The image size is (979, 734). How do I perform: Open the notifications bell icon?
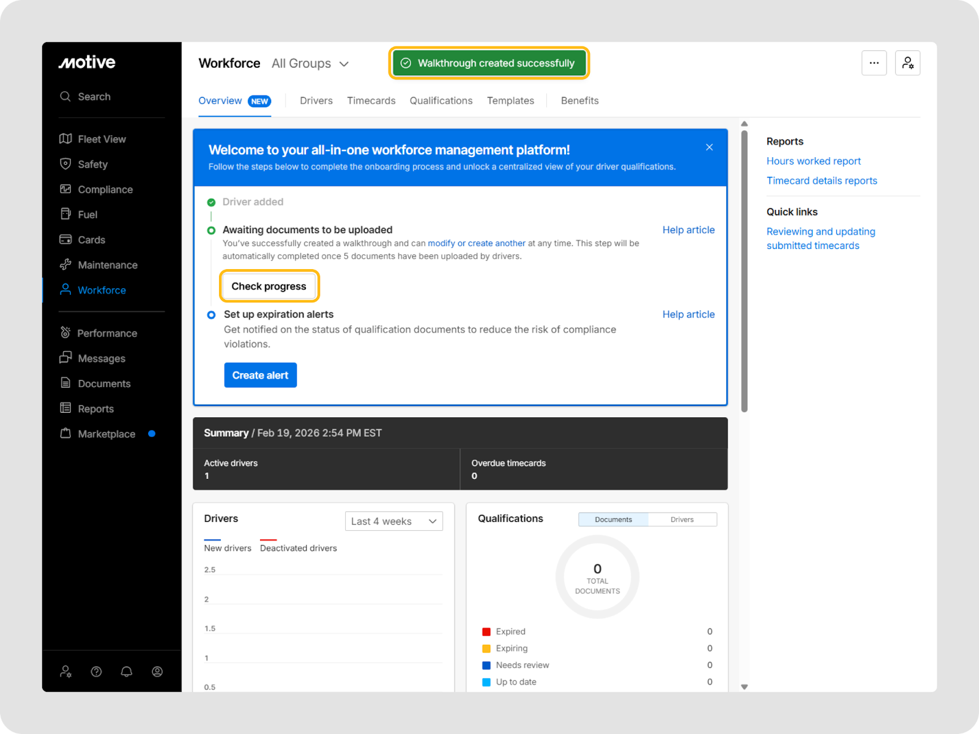pyautogui.click(x=127, y=672)
